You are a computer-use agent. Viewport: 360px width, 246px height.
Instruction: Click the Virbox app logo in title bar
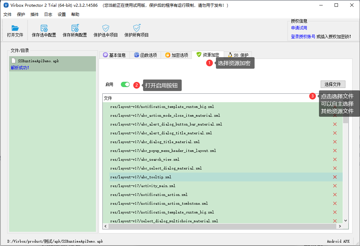pyautogui.click(x=6, y=5)
